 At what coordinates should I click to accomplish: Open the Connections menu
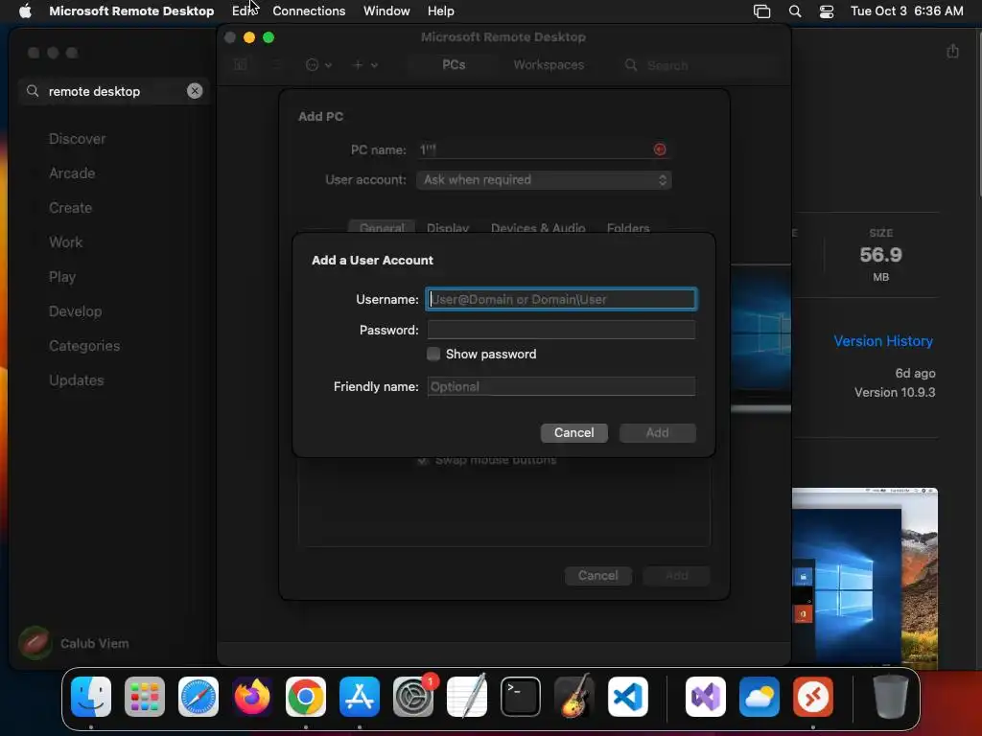309,11
